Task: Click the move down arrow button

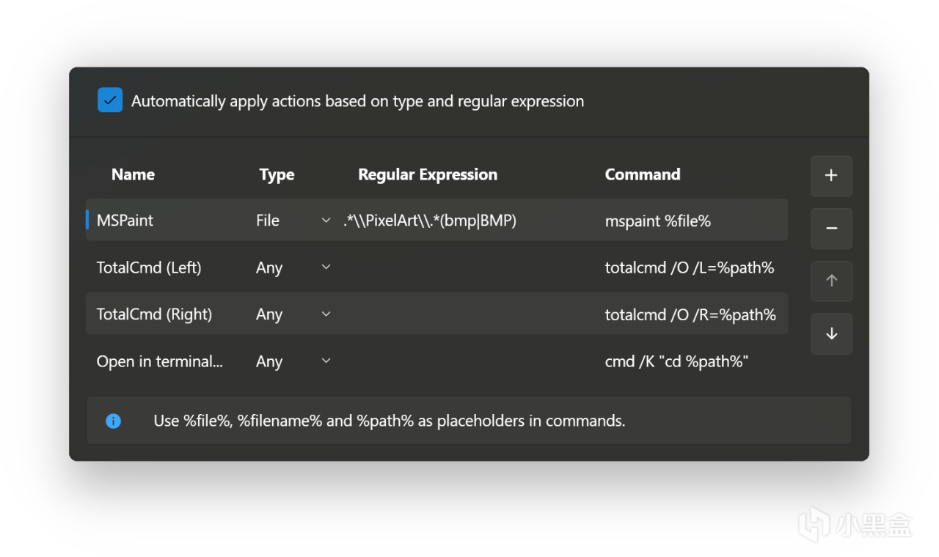Action: (831, 334)
